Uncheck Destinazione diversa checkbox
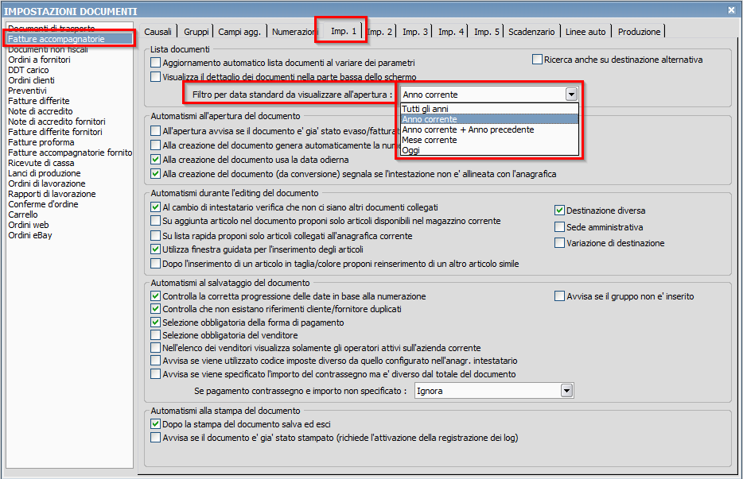Viewport: 743px width, 479px height. (559, 211)
